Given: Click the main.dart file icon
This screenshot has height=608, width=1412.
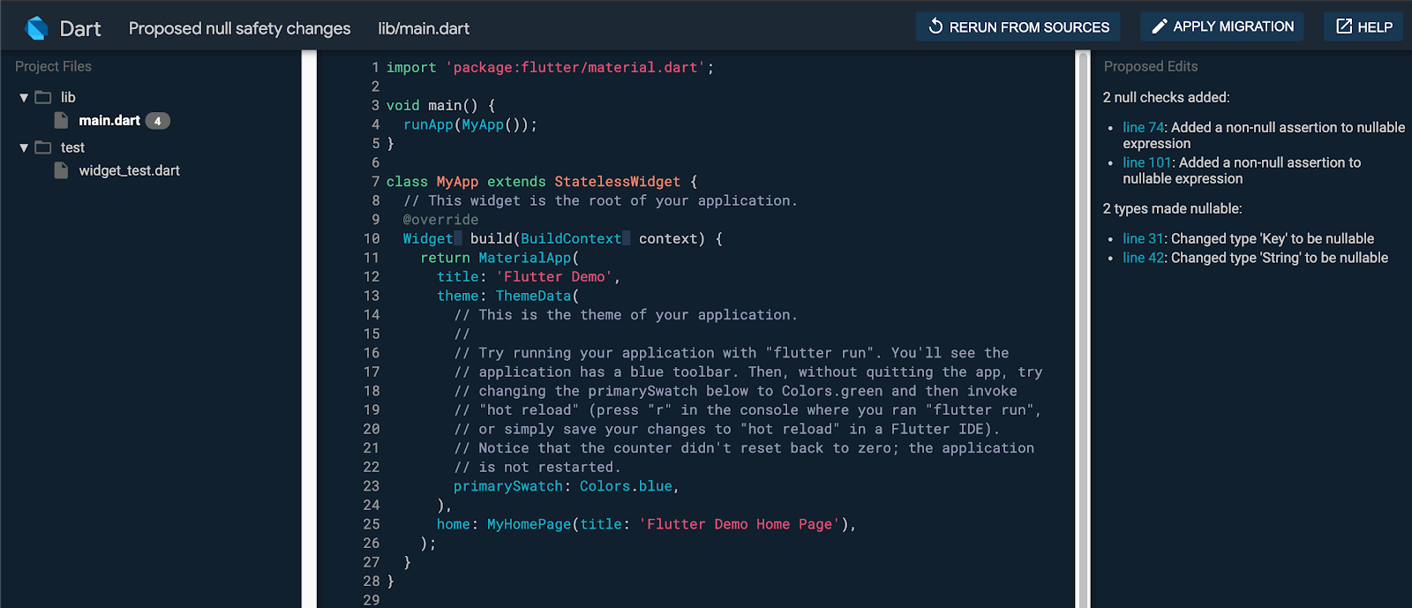Looking at the screenshot, I should tap(62, 121).
